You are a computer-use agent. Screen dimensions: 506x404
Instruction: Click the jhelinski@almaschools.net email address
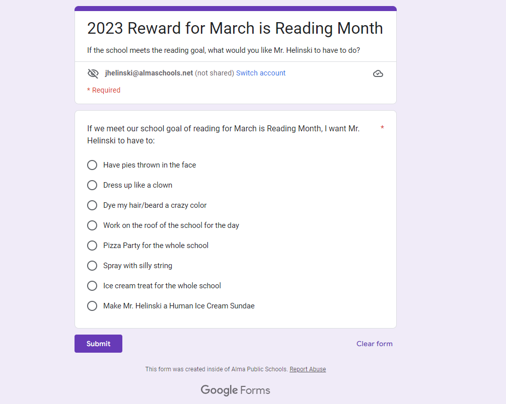149,73
